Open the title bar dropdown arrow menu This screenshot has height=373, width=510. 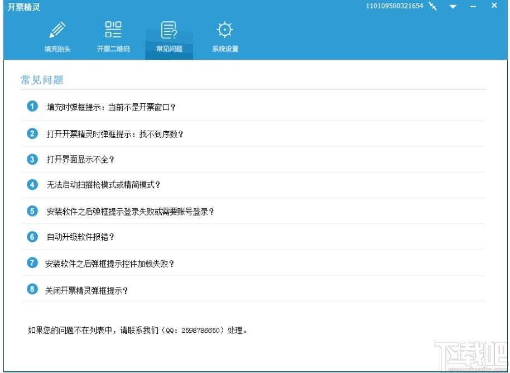pyautogui.click(x=453, y=7)
